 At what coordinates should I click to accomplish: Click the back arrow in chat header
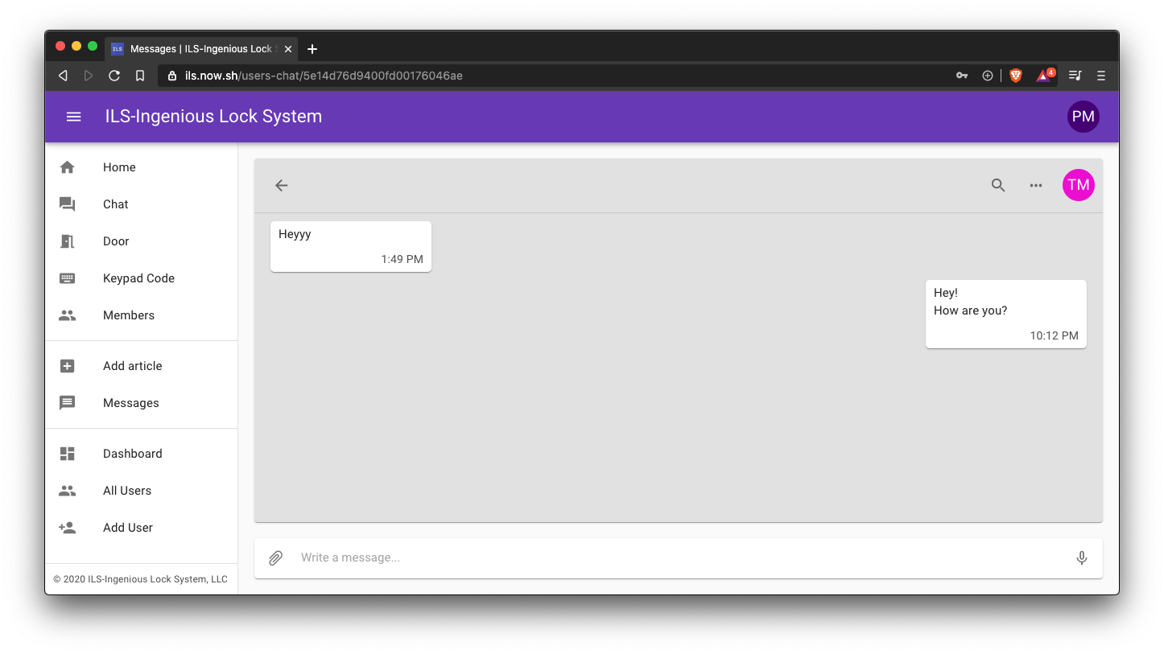click(x=281, y=185)
